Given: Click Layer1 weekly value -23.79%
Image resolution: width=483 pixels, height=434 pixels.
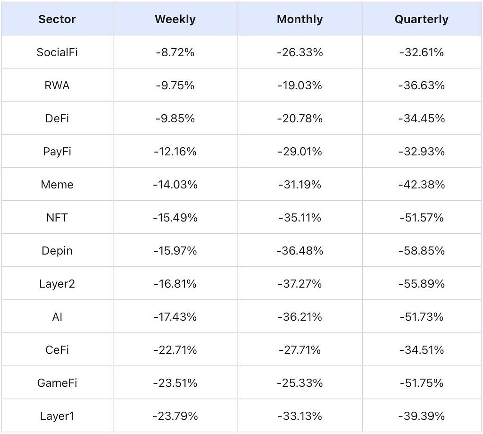Looking at the screenshot, I should pos(175,416).
